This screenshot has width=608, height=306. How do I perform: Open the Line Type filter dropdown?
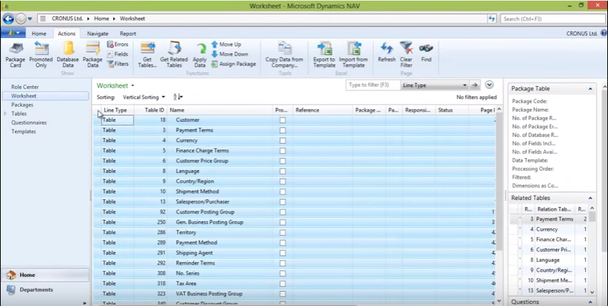[x=465, y=85]
